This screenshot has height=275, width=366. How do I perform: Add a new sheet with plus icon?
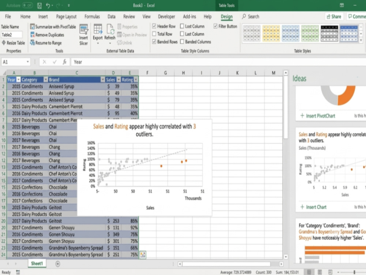58,264
